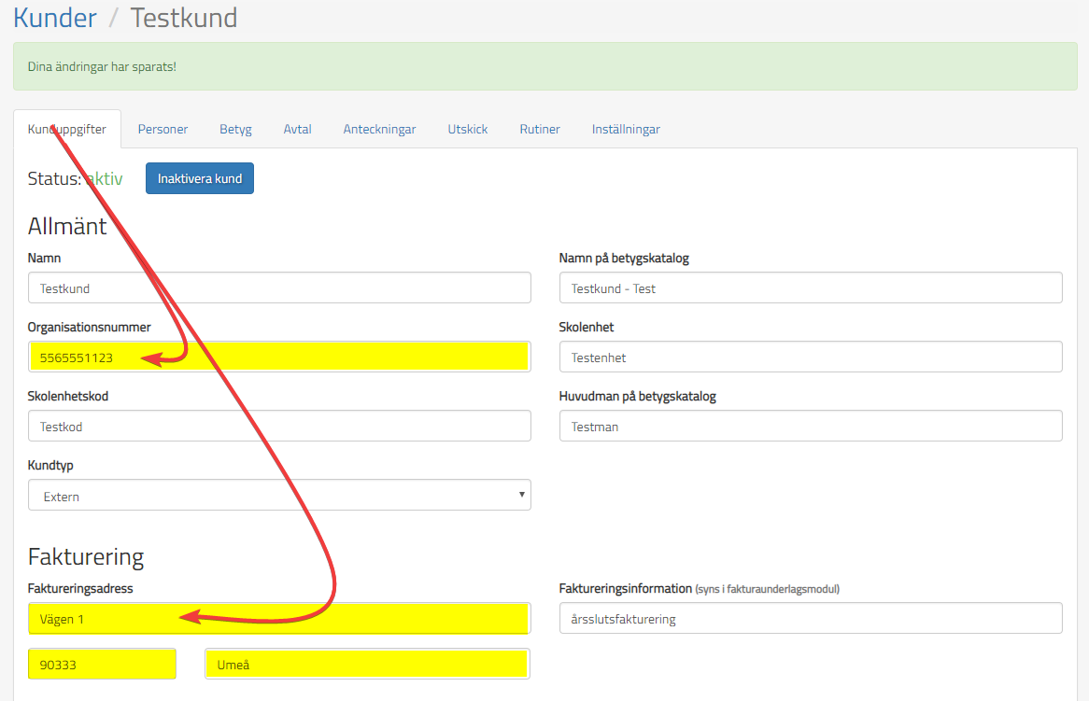Switch to the Rutiner tab
1089x701 pixels.
540,129
